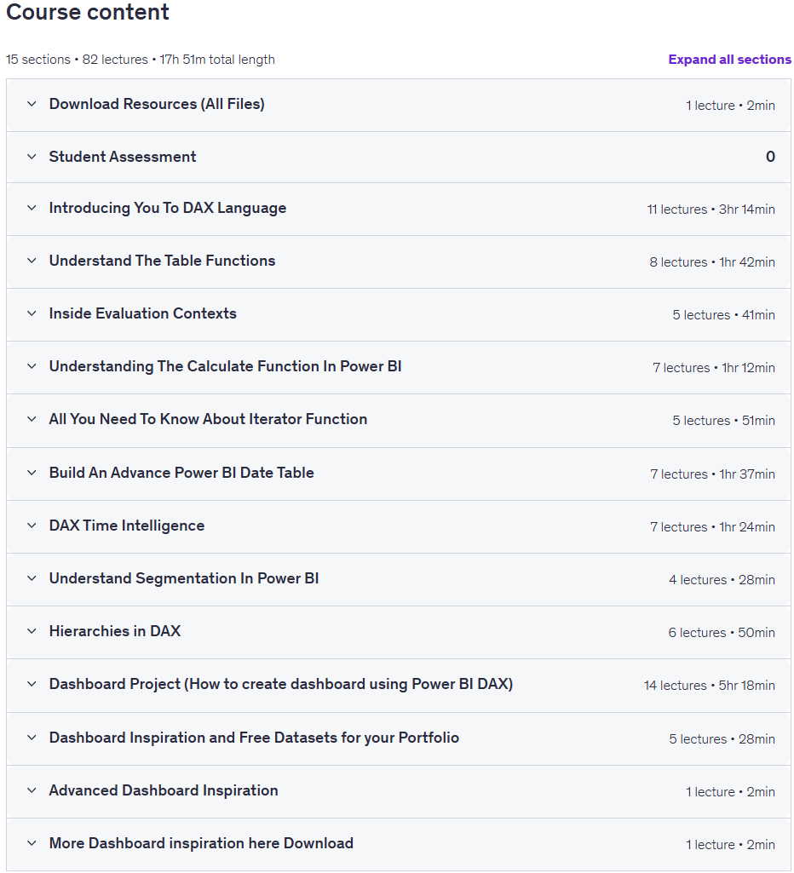Click "1 lecture • 2min" in More Dashboard inspiration row
Image resolution: width=794 pixels, height=873 pixels.
730,845
